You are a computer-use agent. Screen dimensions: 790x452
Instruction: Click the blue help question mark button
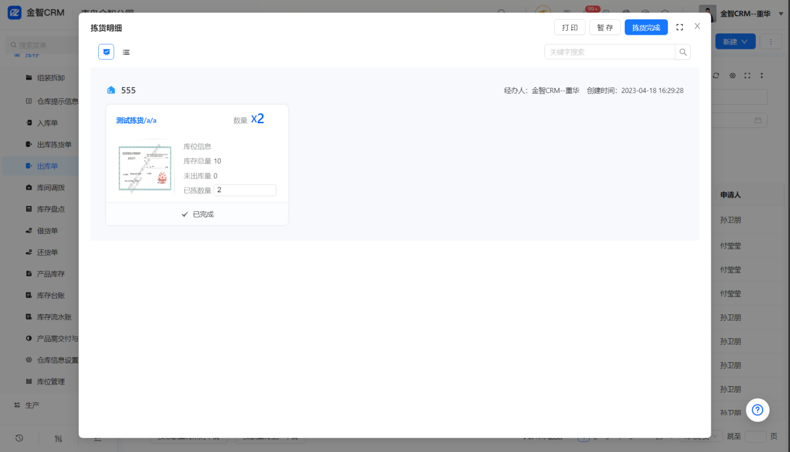pyautogui.click(x=757, y=410)
